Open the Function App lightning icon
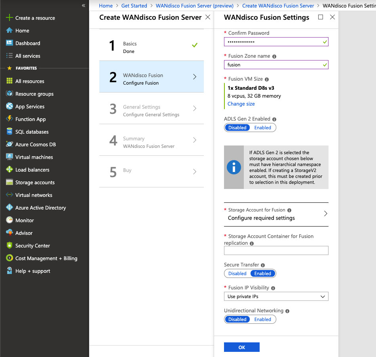The height and width of the screenshot is (357, 376). pos(9,119)
